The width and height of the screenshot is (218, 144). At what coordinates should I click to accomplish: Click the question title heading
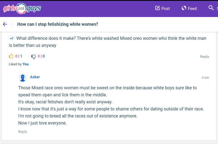coord(58,24)
